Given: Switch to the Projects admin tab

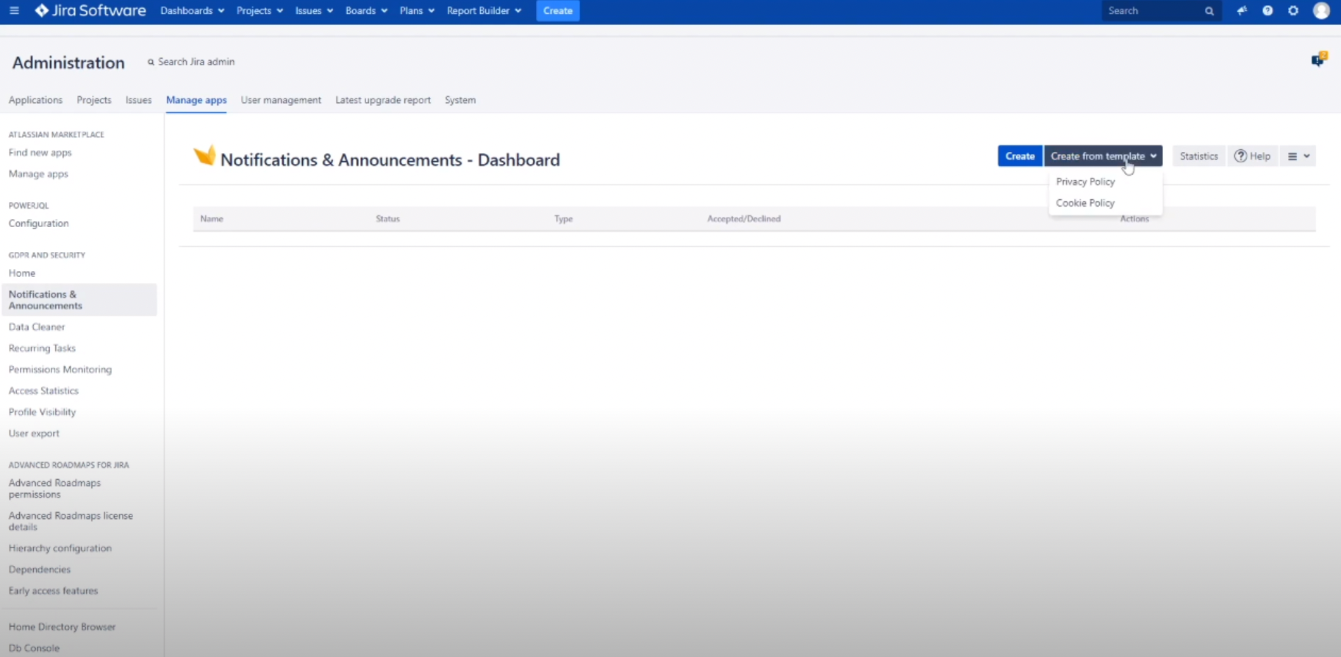Looking at the screenshot, I should [94, 100].
